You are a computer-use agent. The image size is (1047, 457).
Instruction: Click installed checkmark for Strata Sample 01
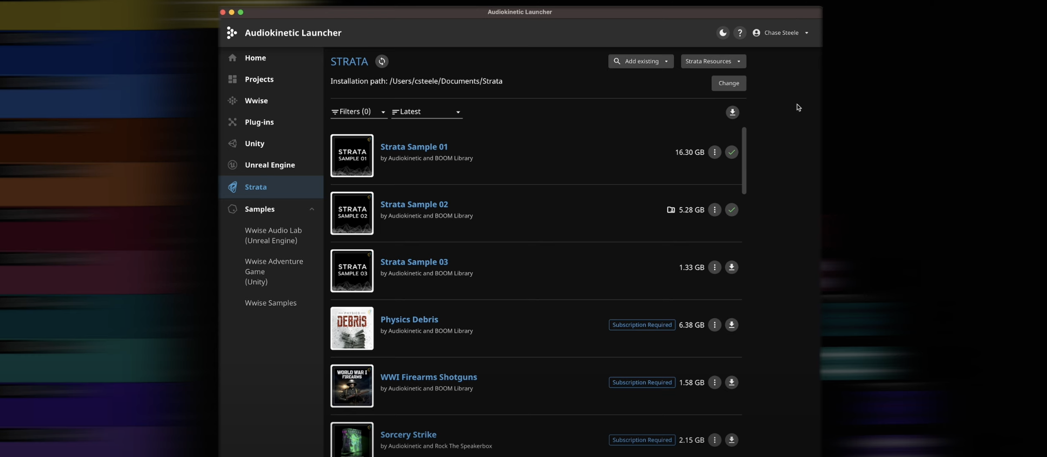click(x=731, y=152)
